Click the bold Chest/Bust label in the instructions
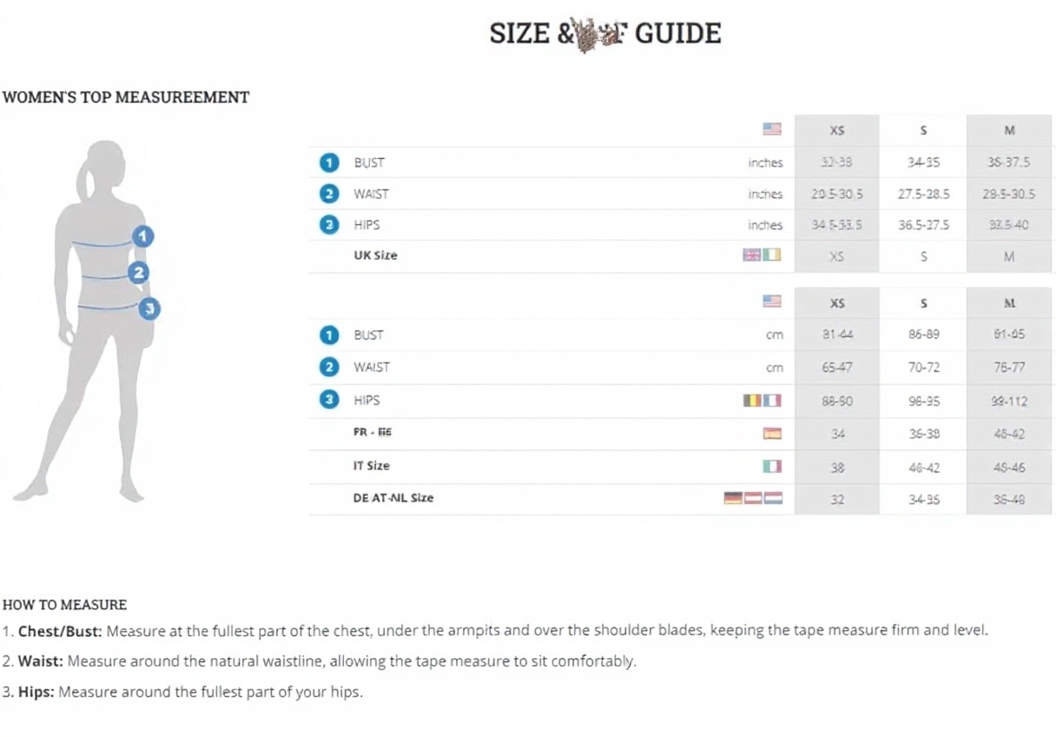 (60, 630)
